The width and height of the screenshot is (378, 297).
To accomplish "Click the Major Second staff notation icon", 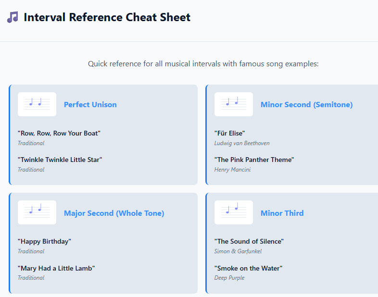I will (x=37, y=212).
